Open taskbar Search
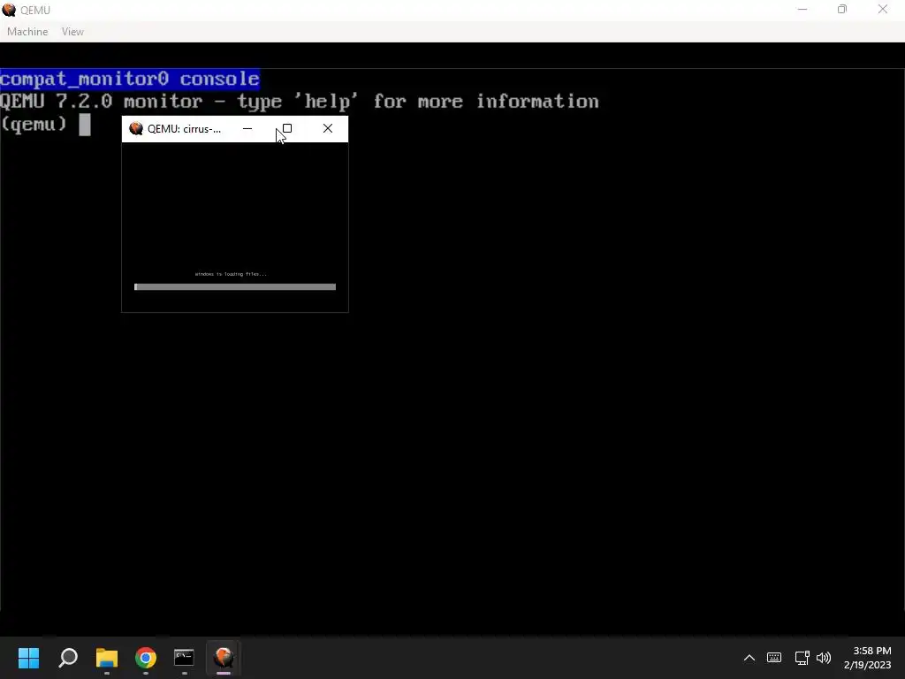This screenshot has width=905, height=679. (68, 658)
